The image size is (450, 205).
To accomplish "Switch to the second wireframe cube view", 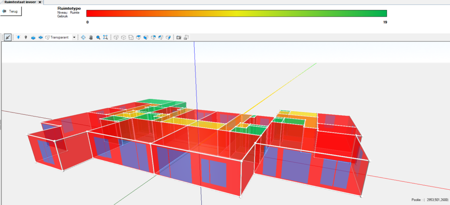I will pos(123,38).
